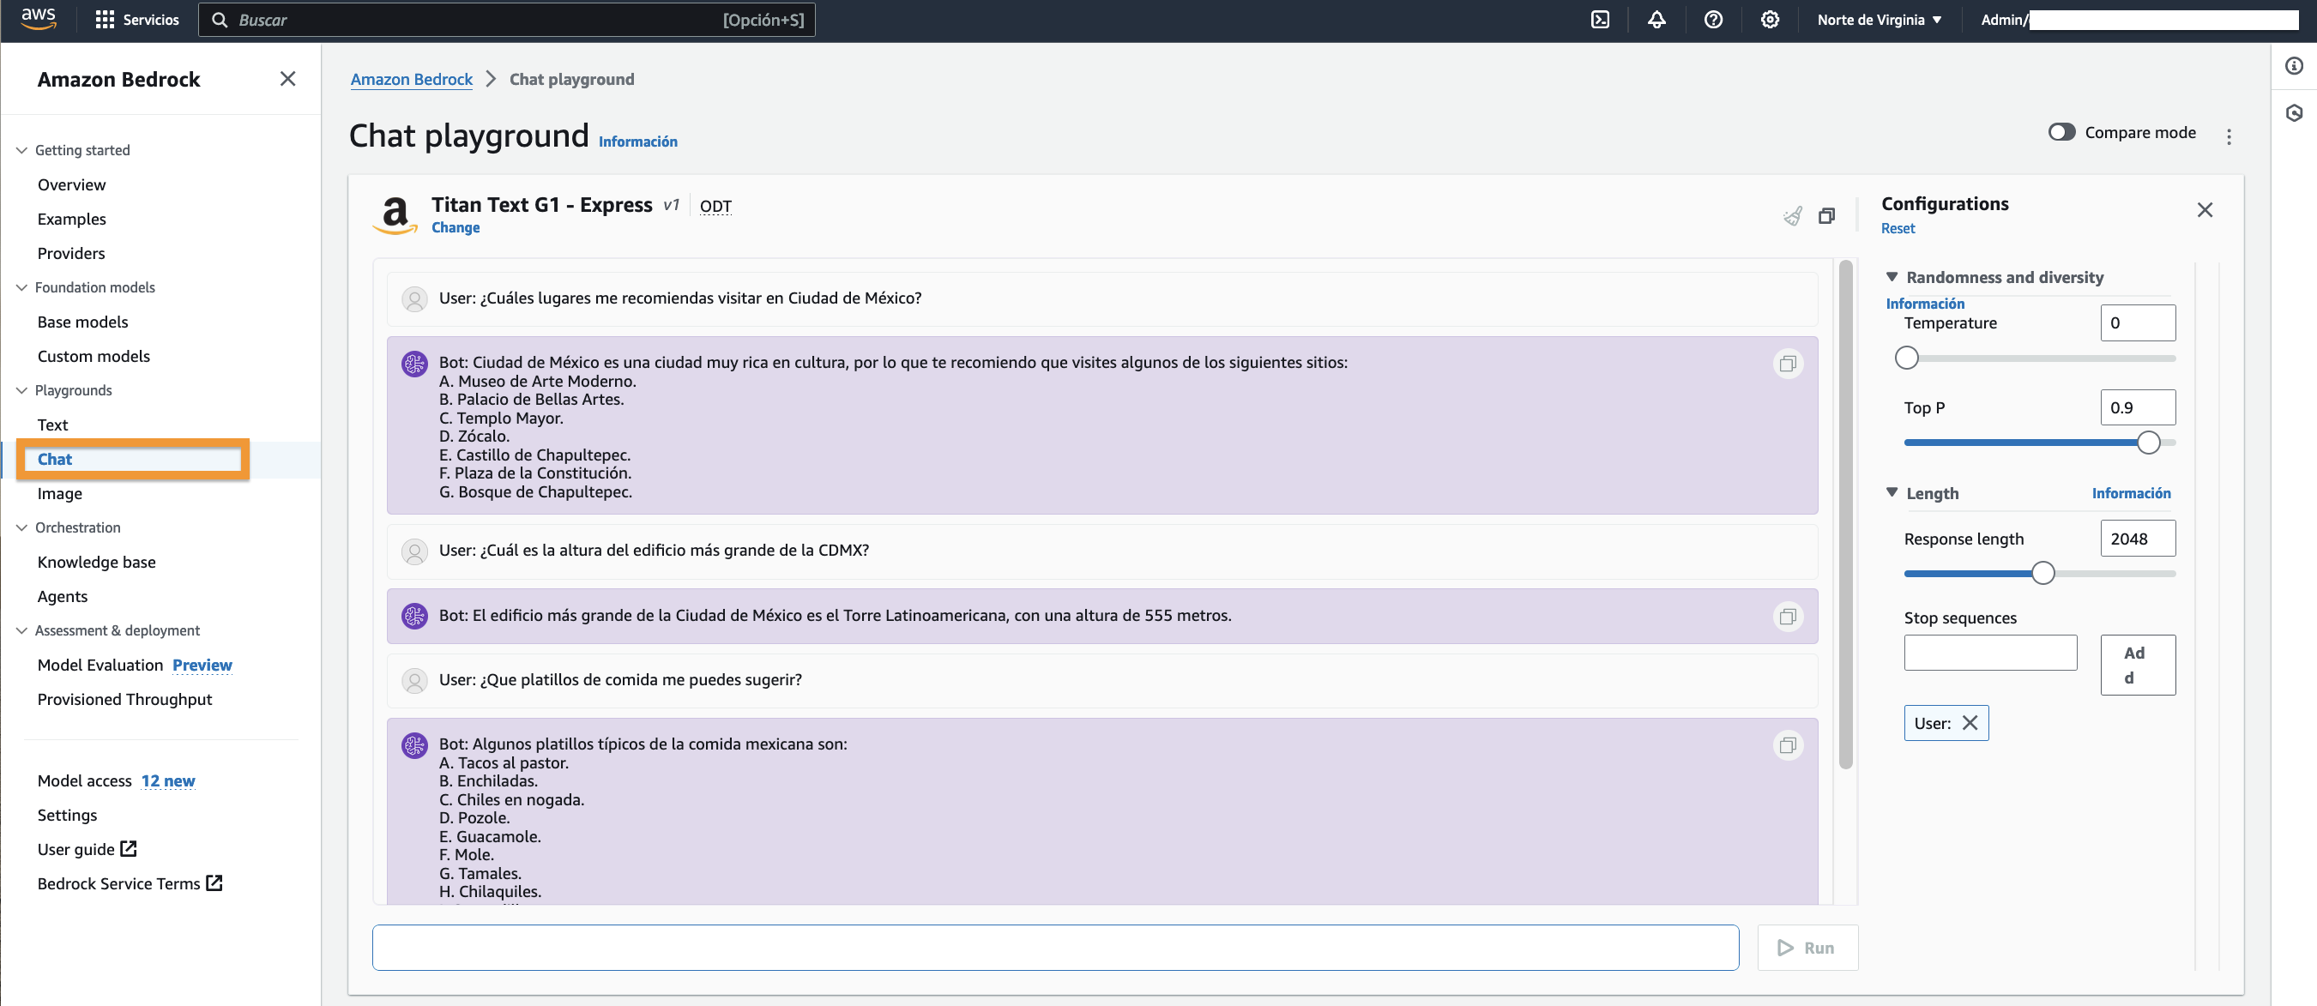
Task: Click the AWS services grid icon
Action: pos(105,20)
